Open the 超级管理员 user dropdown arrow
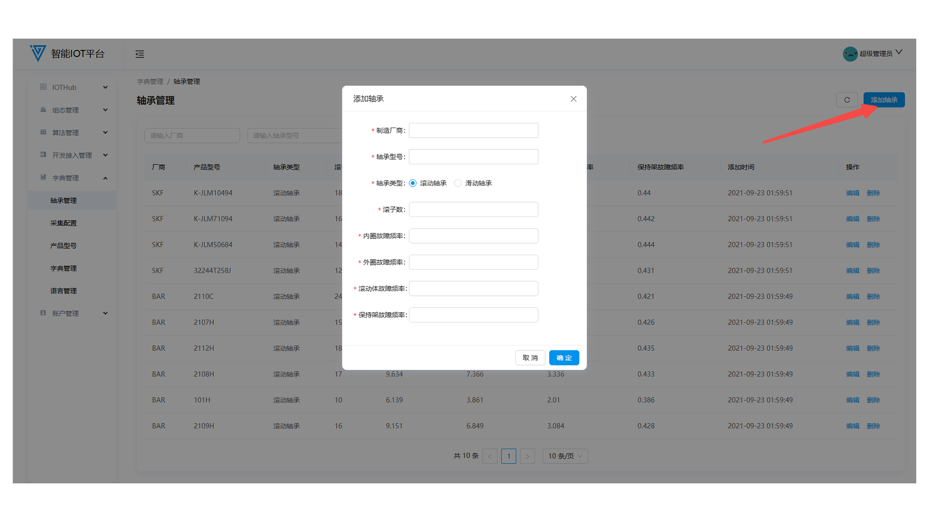929x522 pixels. point(899,52)
